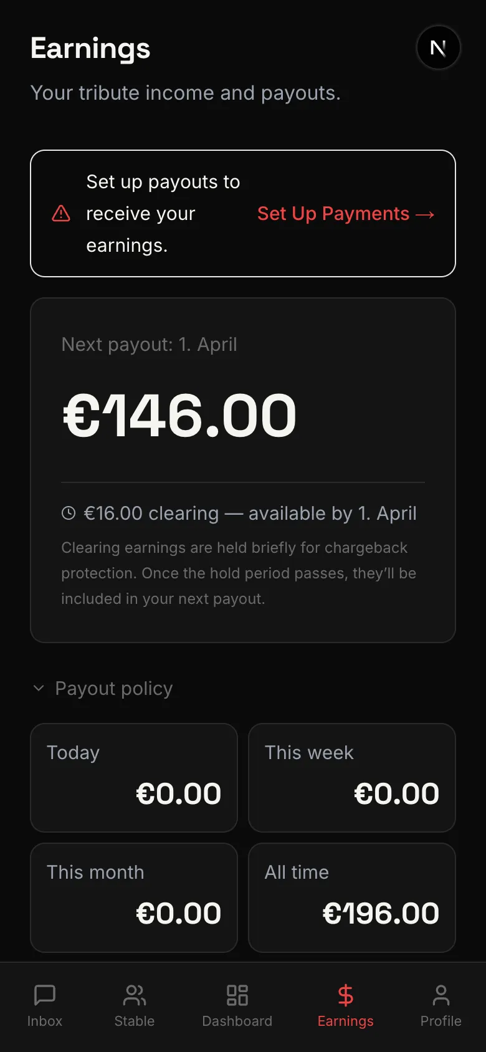Click the clock icon beside clearing amount
The image size is (486, 1052).
(x=68, y=512)
